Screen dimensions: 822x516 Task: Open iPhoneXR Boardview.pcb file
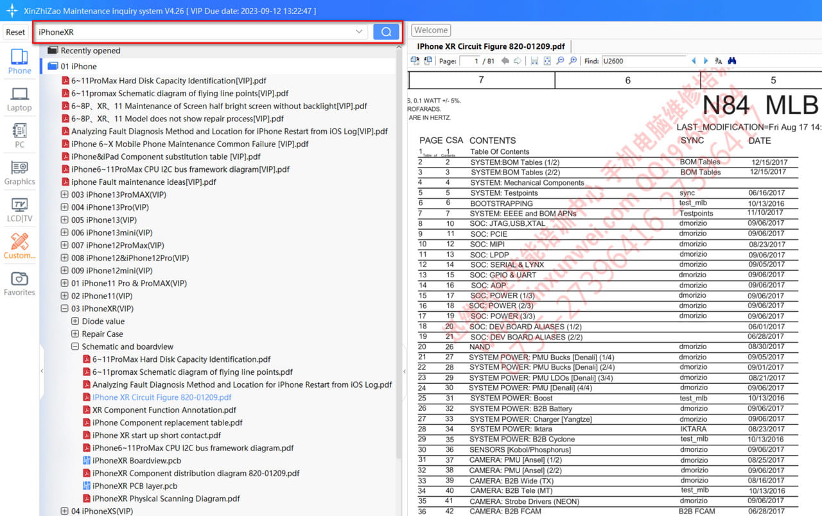pyautogui.click(x=136, y=461)
